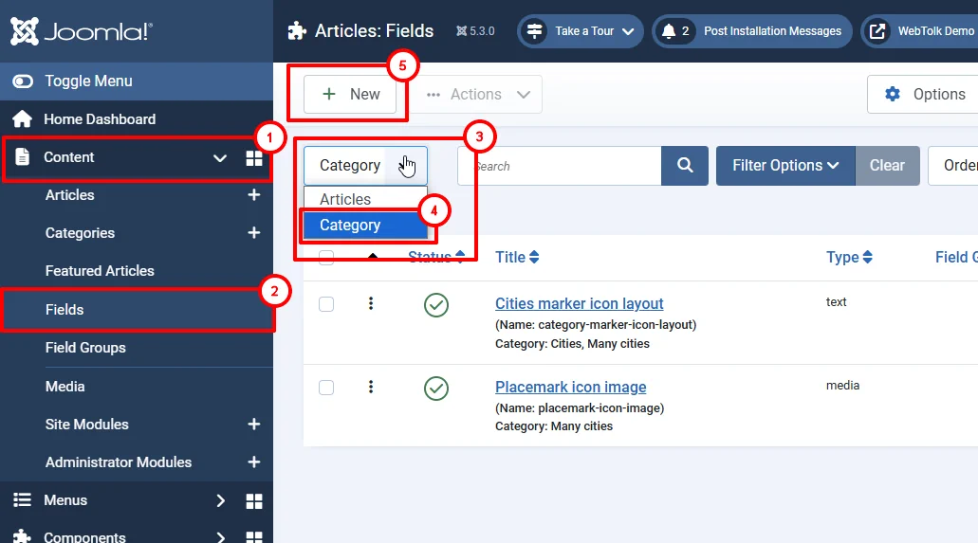Expand the Menus section chevron
The image size is (978, 543).
(x=220, y=500)
